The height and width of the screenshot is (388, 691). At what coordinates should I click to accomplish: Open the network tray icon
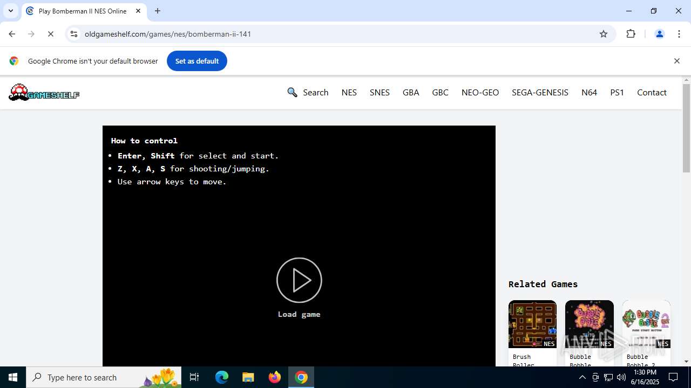tap(608, 377)
